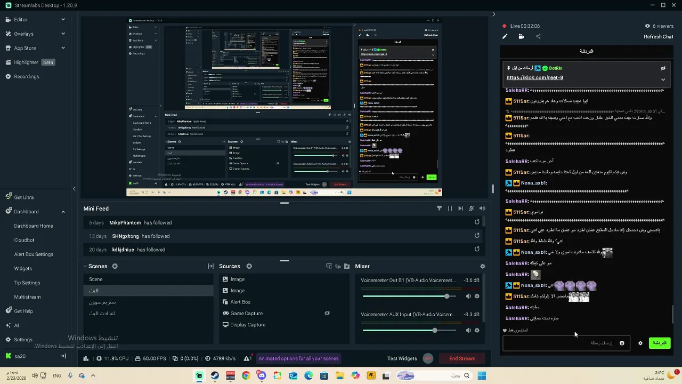Open Alert Box Settings
Screen dimensions: 682x384
[34, 254]
